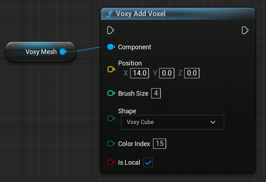The image size is (266, 182).
Task: Click the green Brush Size pin
Action: point(111,94)
